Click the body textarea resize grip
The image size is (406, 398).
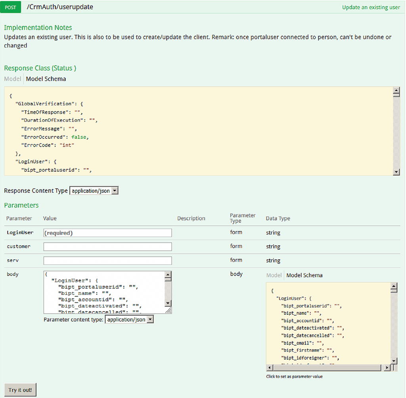(168, 310)
